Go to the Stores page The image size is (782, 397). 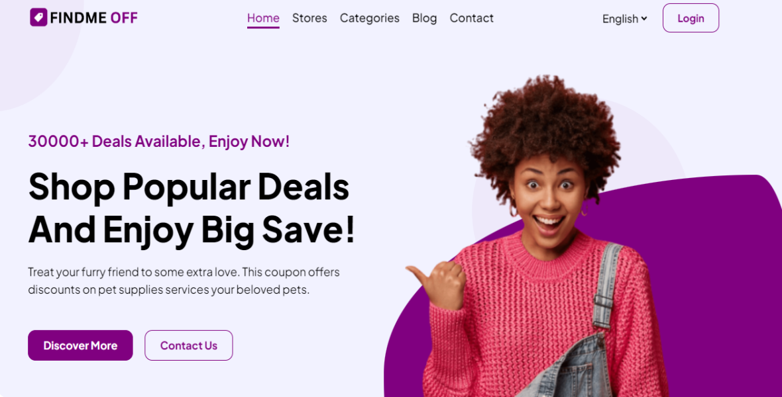pos(309,18)
